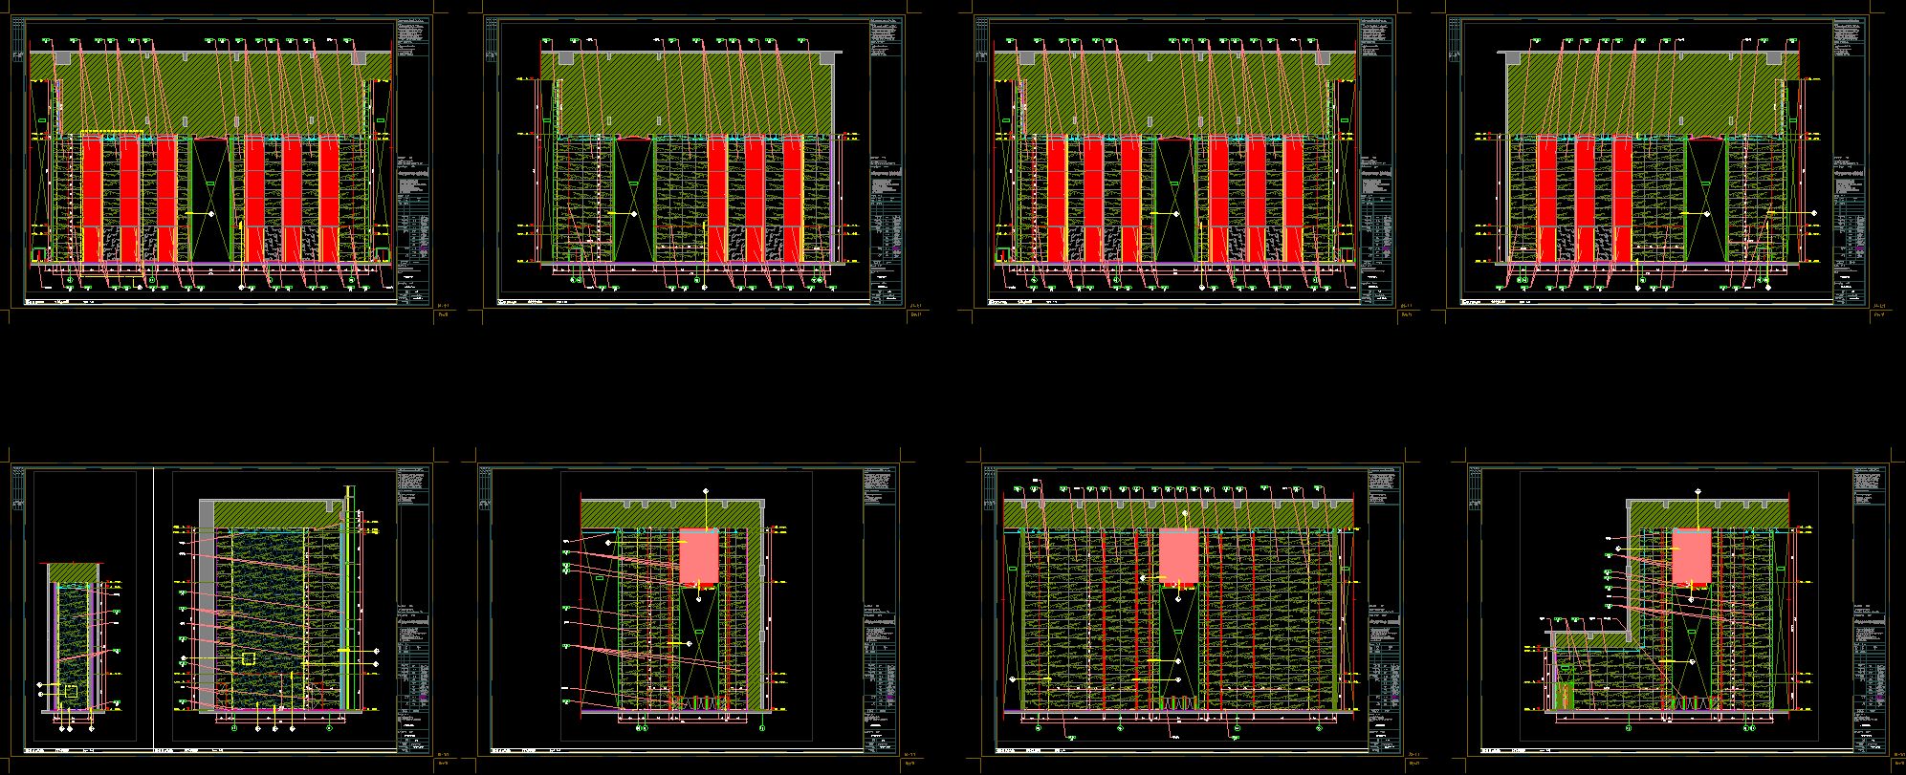Select pink rectangle in the L-shaped elevation

(x=1691, y=555)
